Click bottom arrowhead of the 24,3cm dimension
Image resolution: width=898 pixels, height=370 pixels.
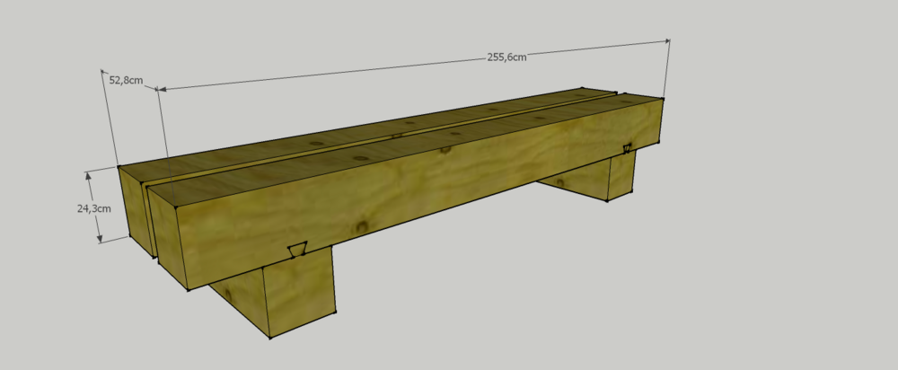(x=100, y=237)
